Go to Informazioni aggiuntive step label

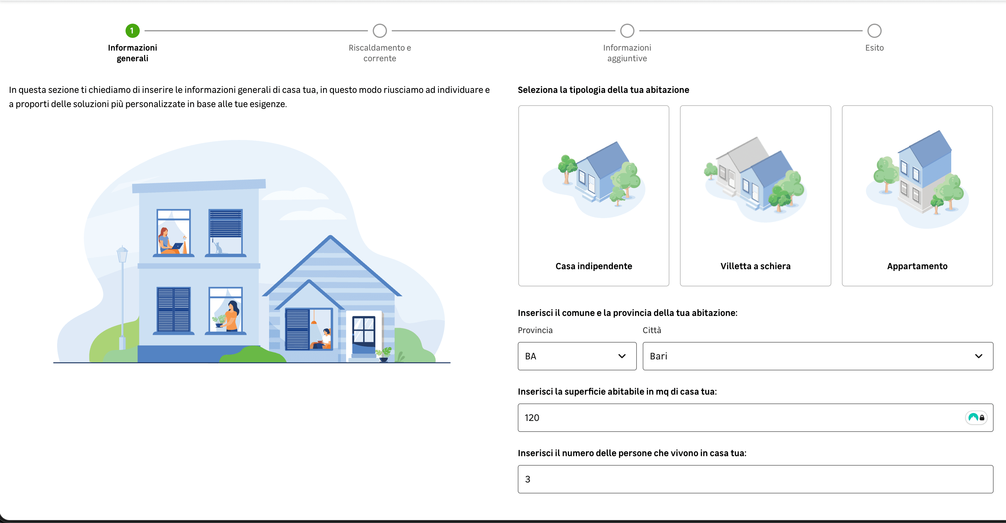[x=627, y=53]
